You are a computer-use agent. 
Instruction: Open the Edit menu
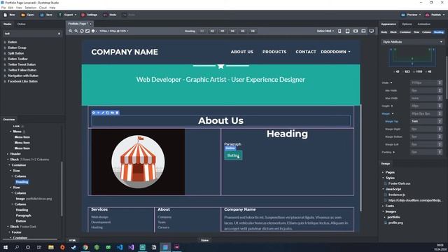11,8
